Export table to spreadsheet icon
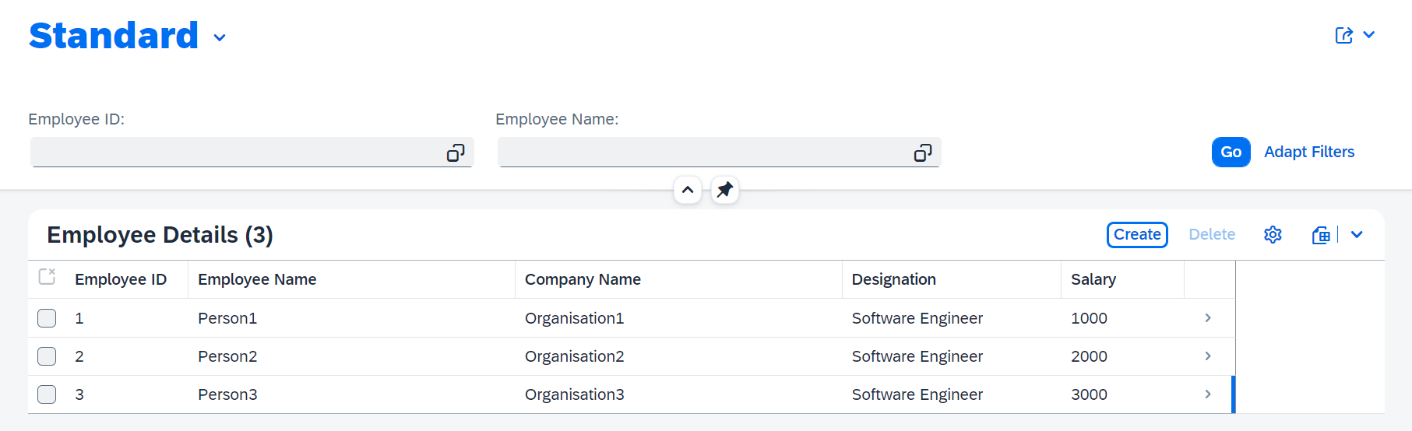1412x431 pixels. click(1321, 235)
